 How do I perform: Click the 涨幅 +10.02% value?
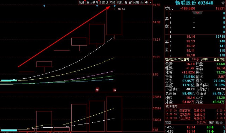tap(188, 72)
